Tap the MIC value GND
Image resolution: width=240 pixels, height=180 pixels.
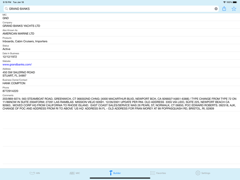click(x=5, y=18)
